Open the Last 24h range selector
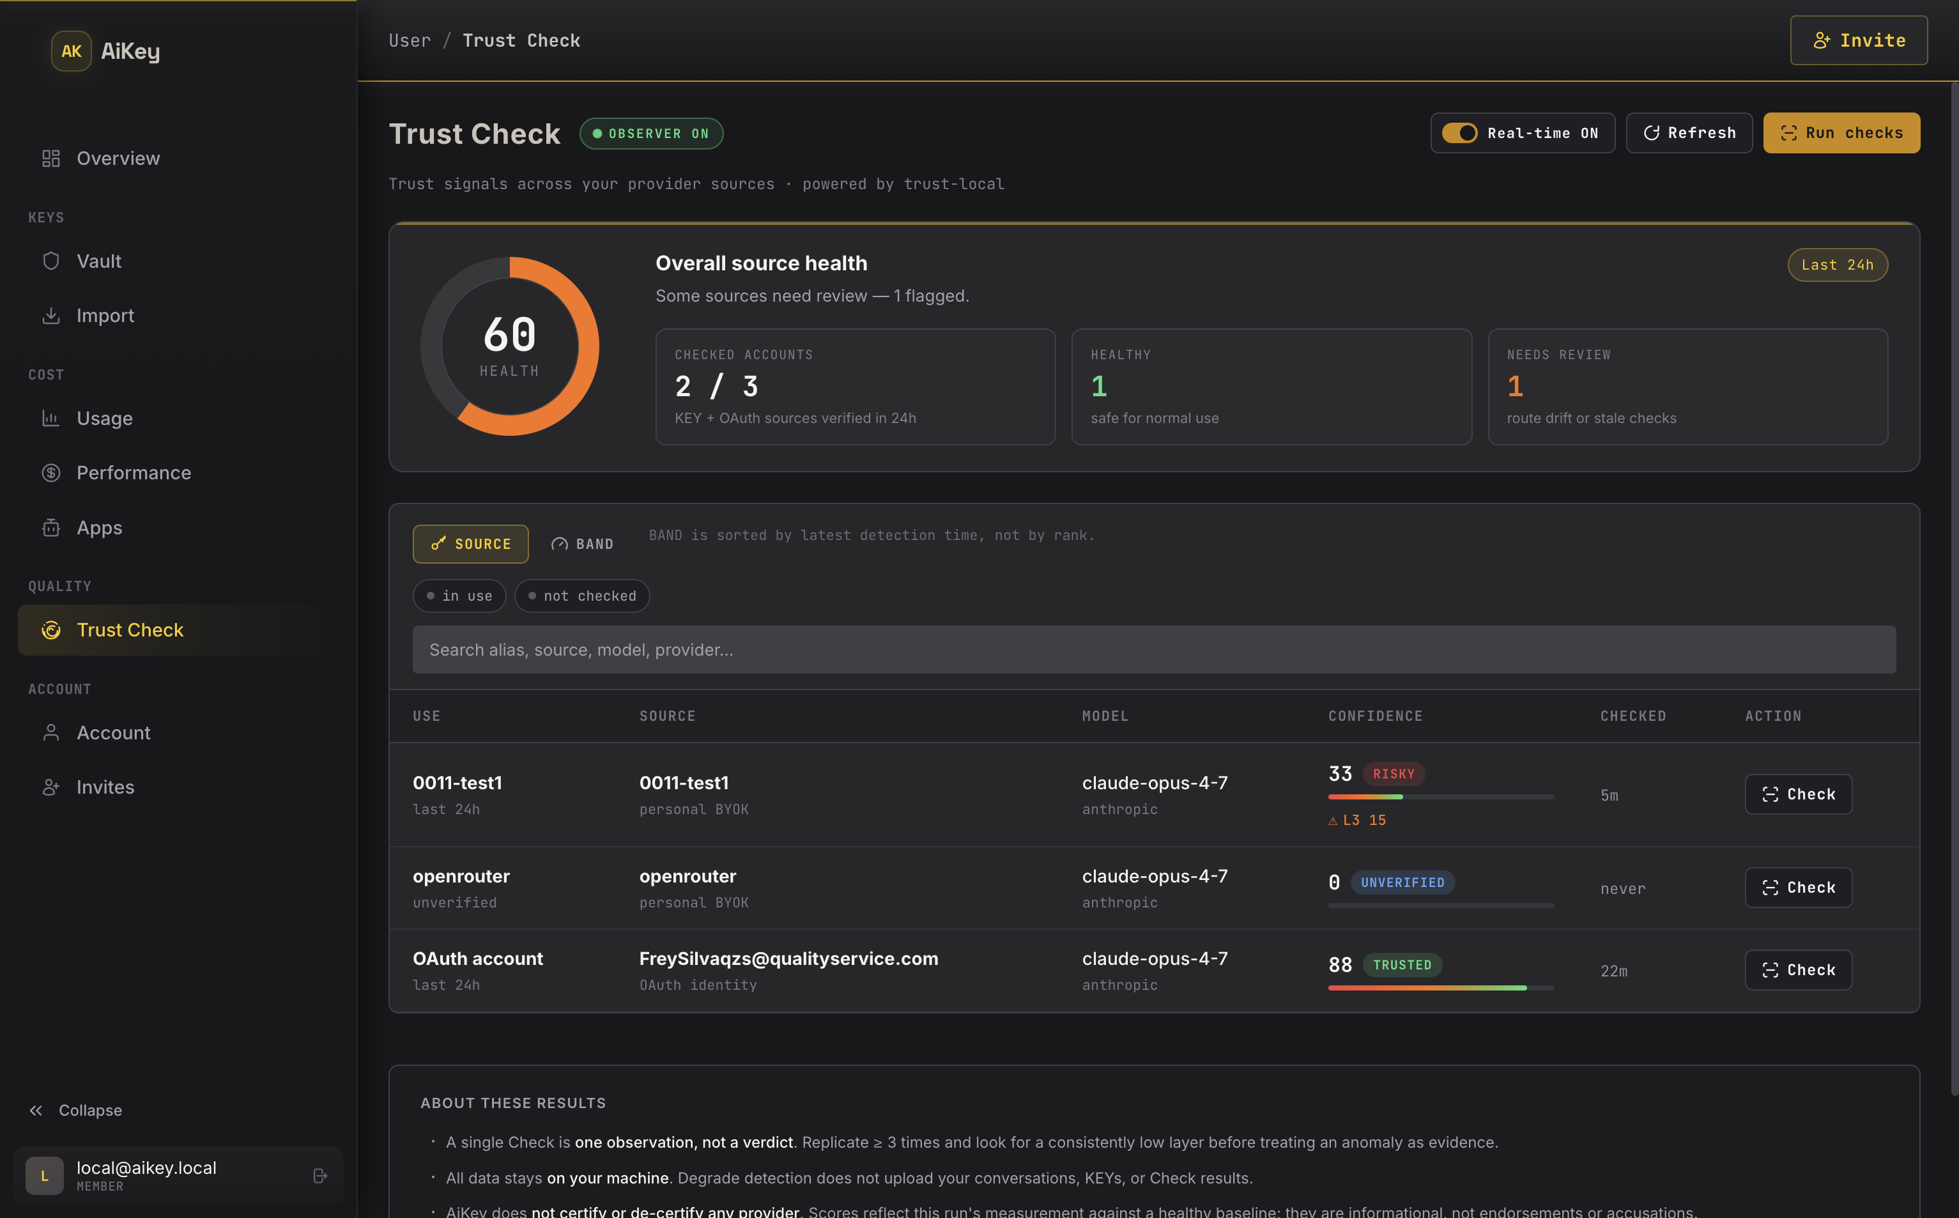Image resolution: width=1959 pixels, height=1218 pixels. coord(1838,265)
